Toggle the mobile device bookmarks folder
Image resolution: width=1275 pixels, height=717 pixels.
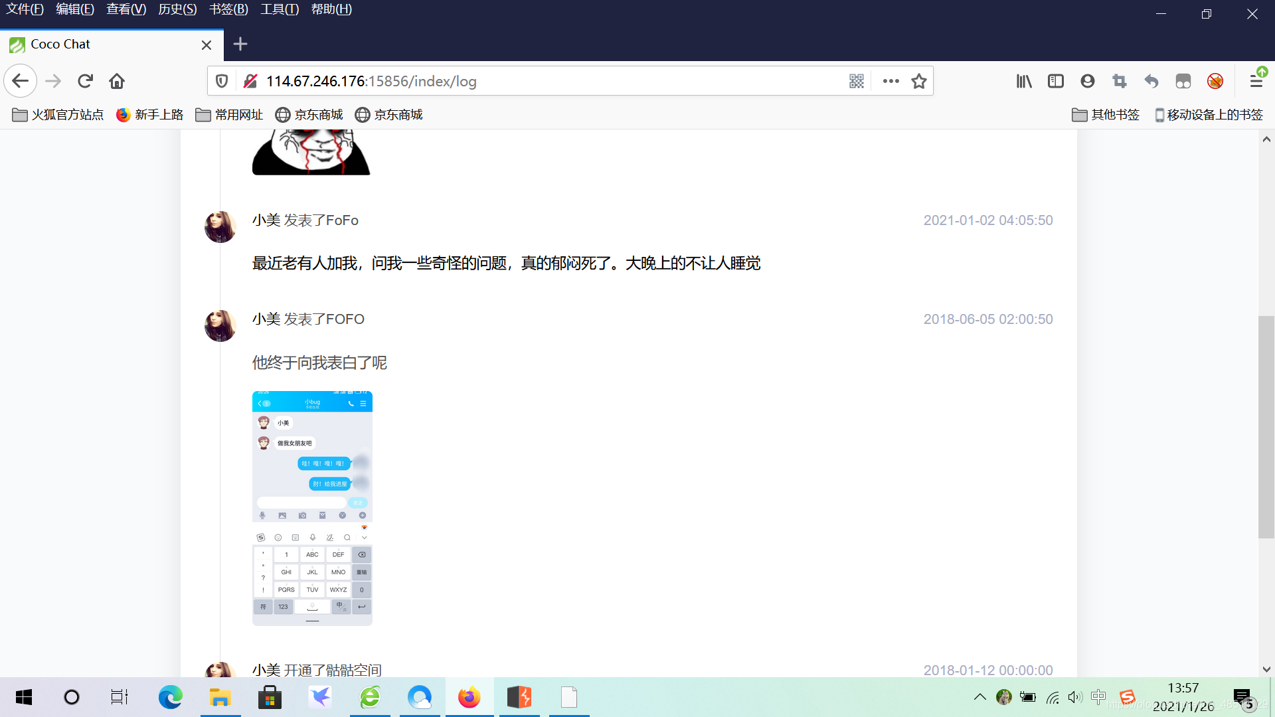(x=1207, y=114)
